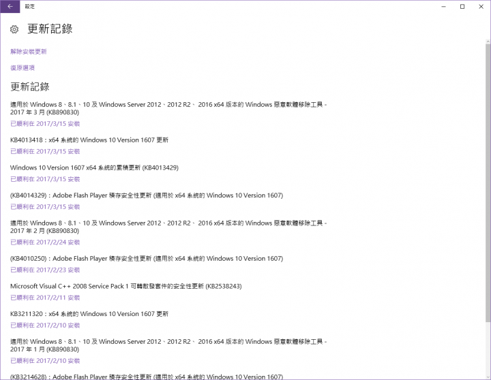Viewport: 491px width, 380px height.
Task: Click the scrollbar up arrow
Action: [488, 42]
